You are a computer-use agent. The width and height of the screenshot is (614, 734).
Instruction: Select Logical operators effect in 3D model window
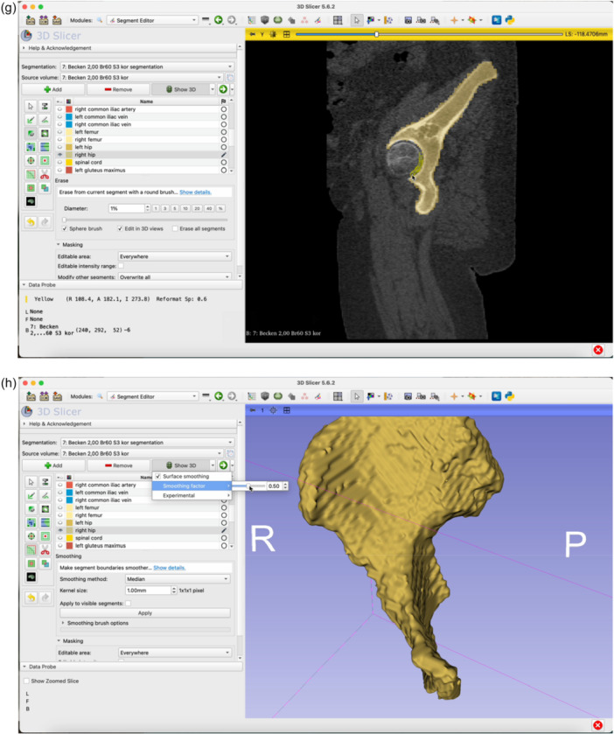pos(45,563)
